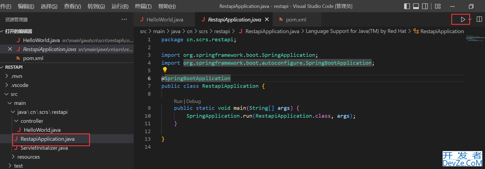The height and width of the screenshot is (169, 485).
Task: Close RestapiApplication.java editor tab
Action: tap(267, 20)
